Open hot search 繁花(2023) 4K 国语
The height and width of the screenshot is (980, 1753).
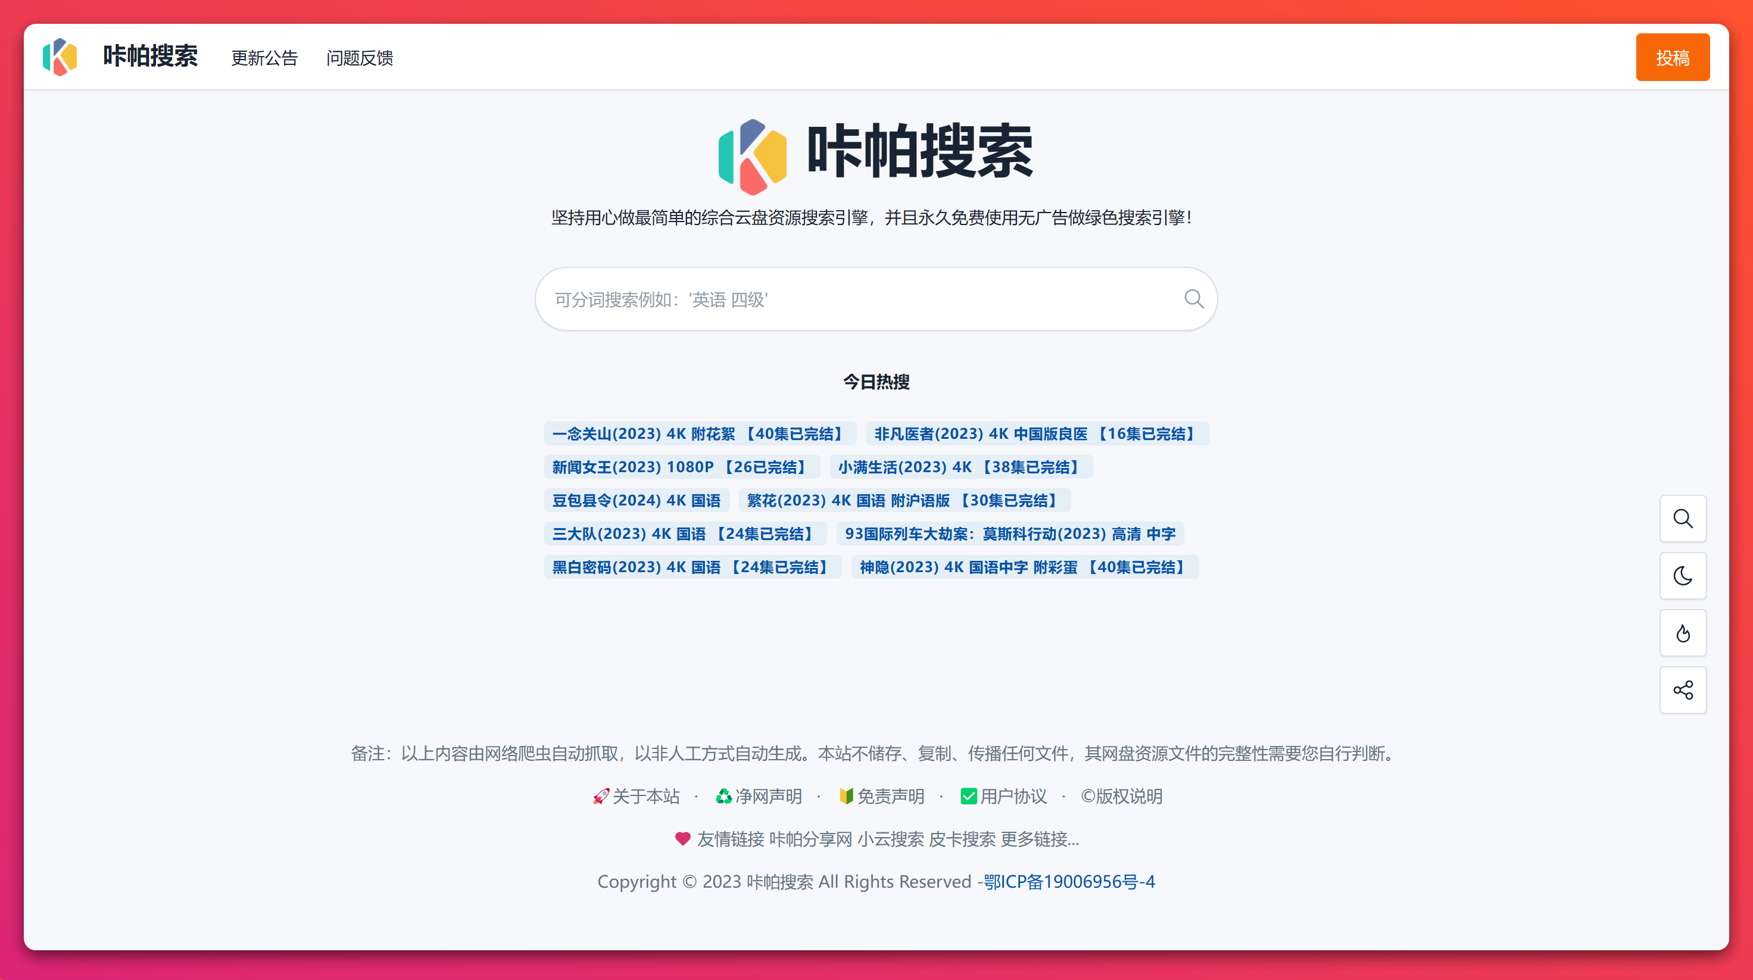pyautogui.click(x=904, y=500)
